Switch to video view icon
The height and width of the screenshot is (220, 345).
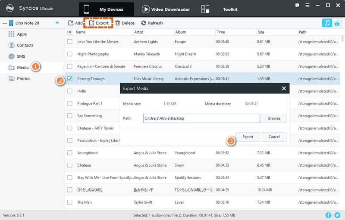pyautogui.click(x=337, y=23)
